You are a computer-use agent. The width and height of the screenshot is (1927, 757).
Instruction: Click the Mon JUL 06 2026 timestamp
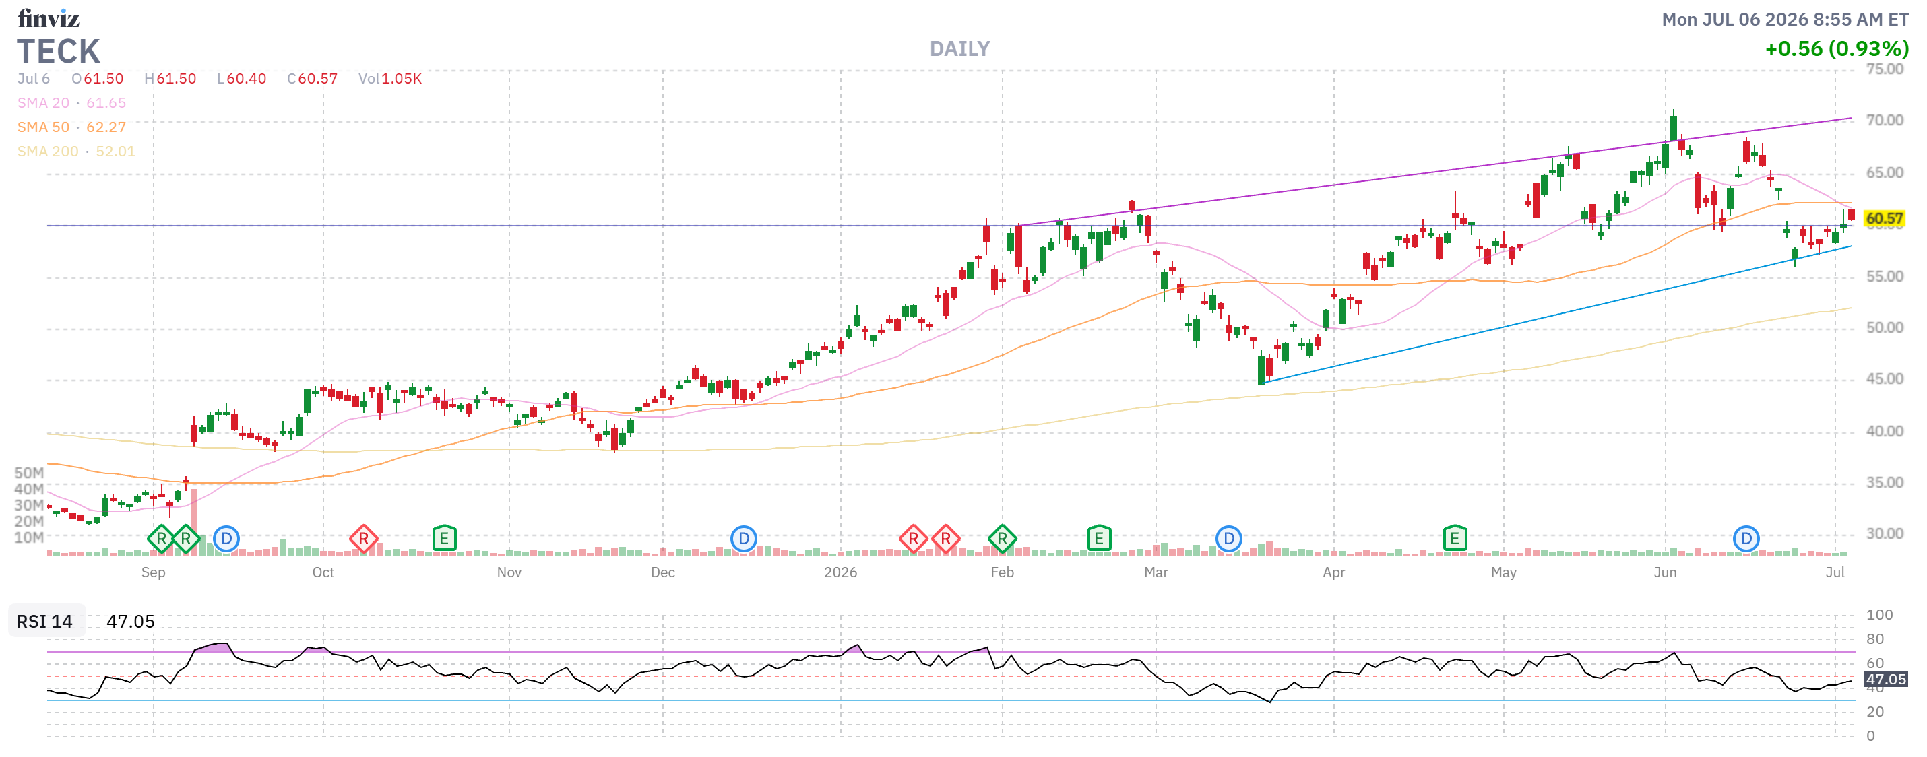click(1785, 20)
